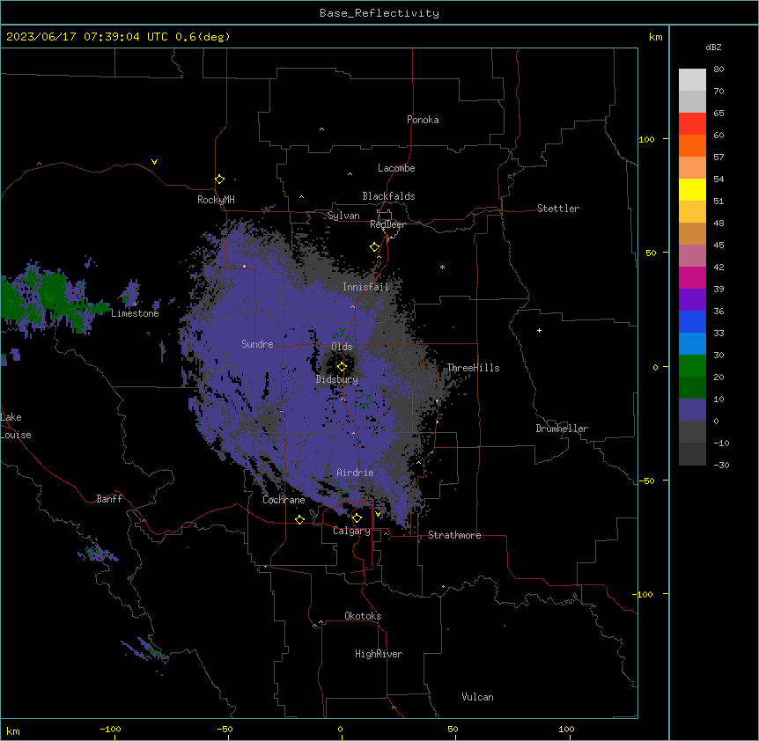Click the bright green 20–30 dBZ legend swatch
This screenshot has width=759, height=741.
point(692,366)
